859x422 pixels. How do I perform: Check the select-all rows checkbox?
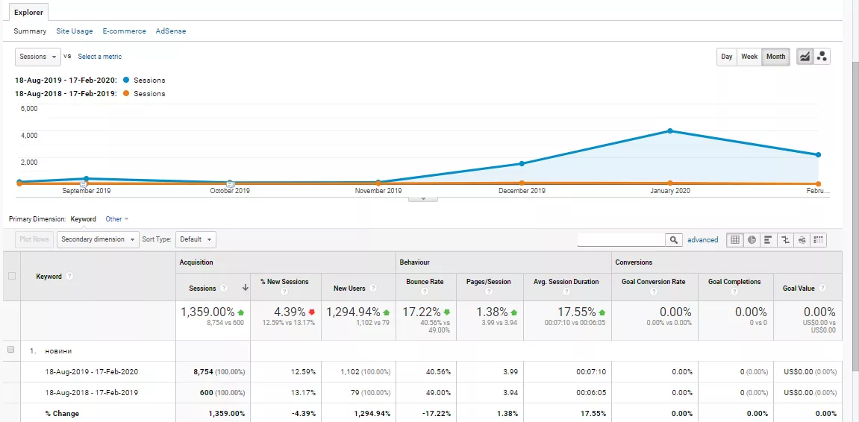coord(12,277)
